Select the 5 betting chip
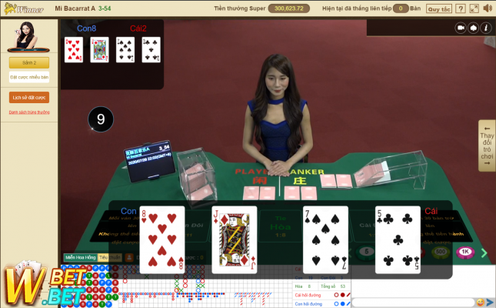Screen dimensions: 496x308 click(x=366, y=252)
